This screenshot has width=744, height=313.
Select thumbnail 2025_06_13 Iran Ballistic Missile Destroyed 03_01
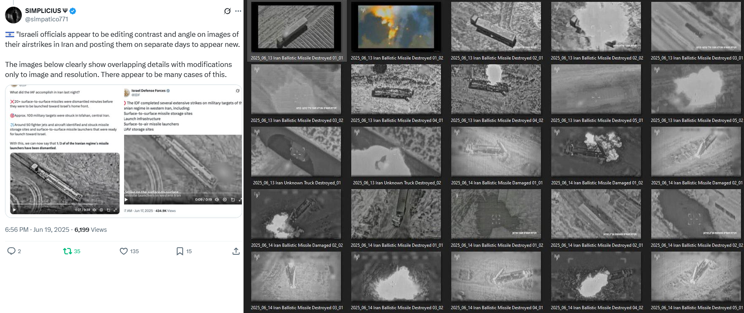[x=696, y=27]
